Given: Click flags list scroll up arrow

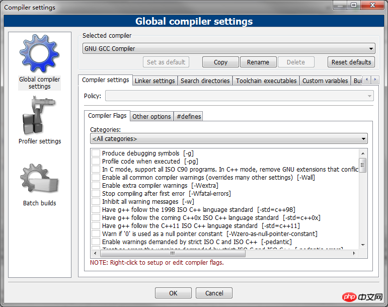Looking at the screenshot, I should point(363,153).
